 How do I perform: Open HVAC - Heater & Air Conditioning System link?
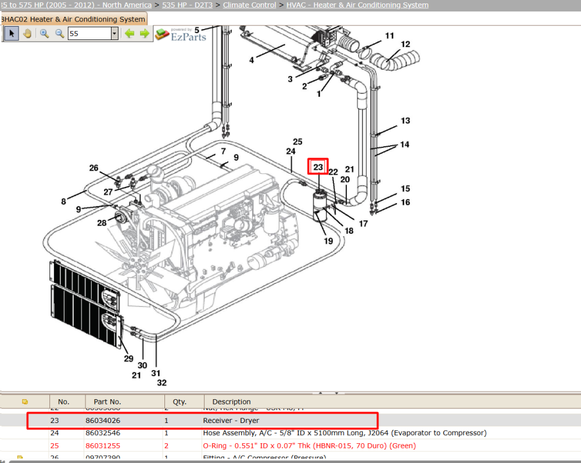[357, 5]
